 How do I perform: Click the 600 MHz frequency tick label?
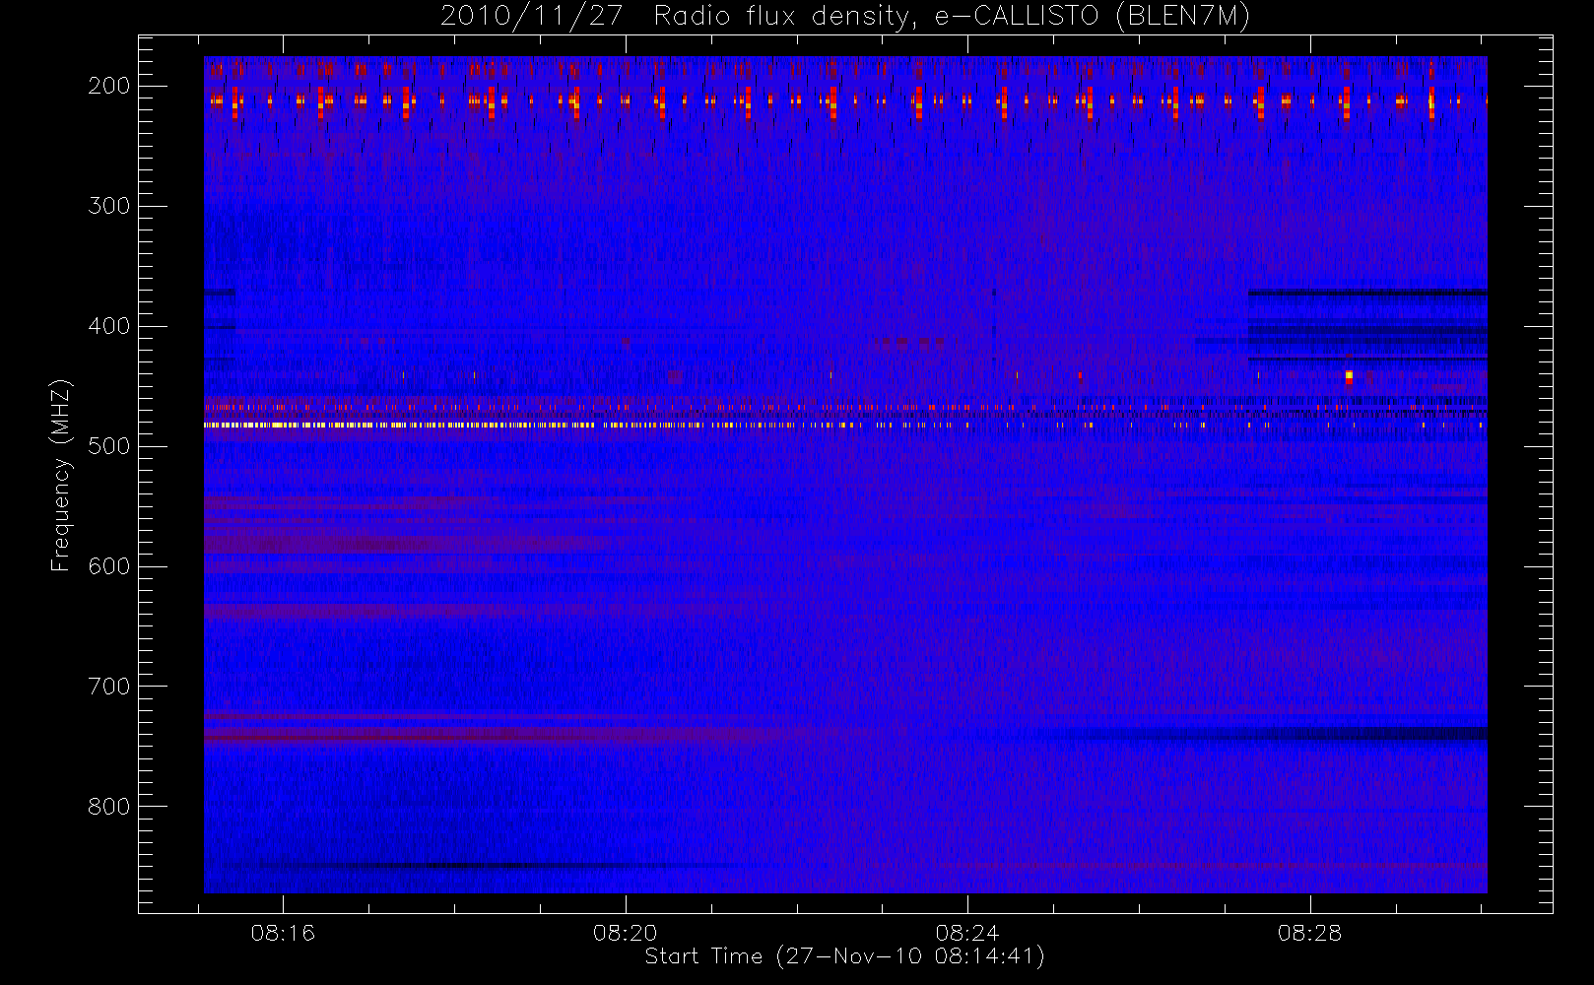pyautogui.click(x=109, y=566)
